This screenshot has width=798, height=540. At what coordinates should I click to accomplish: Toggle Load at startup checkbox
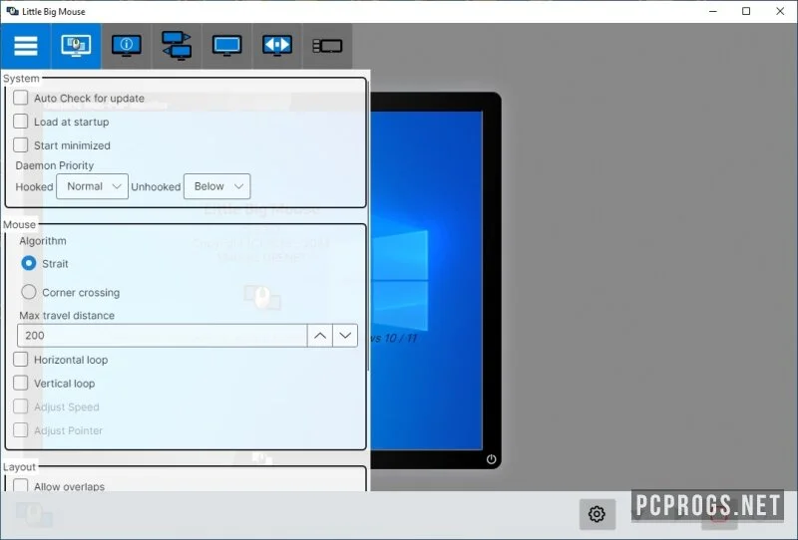coord(20,122)
